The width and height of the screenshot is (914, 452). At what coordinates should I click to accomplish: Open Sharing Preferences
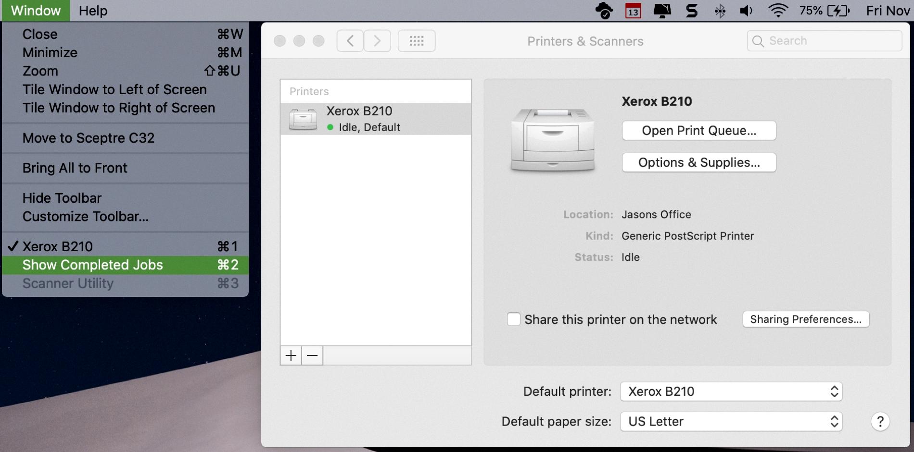pos(805,319)
